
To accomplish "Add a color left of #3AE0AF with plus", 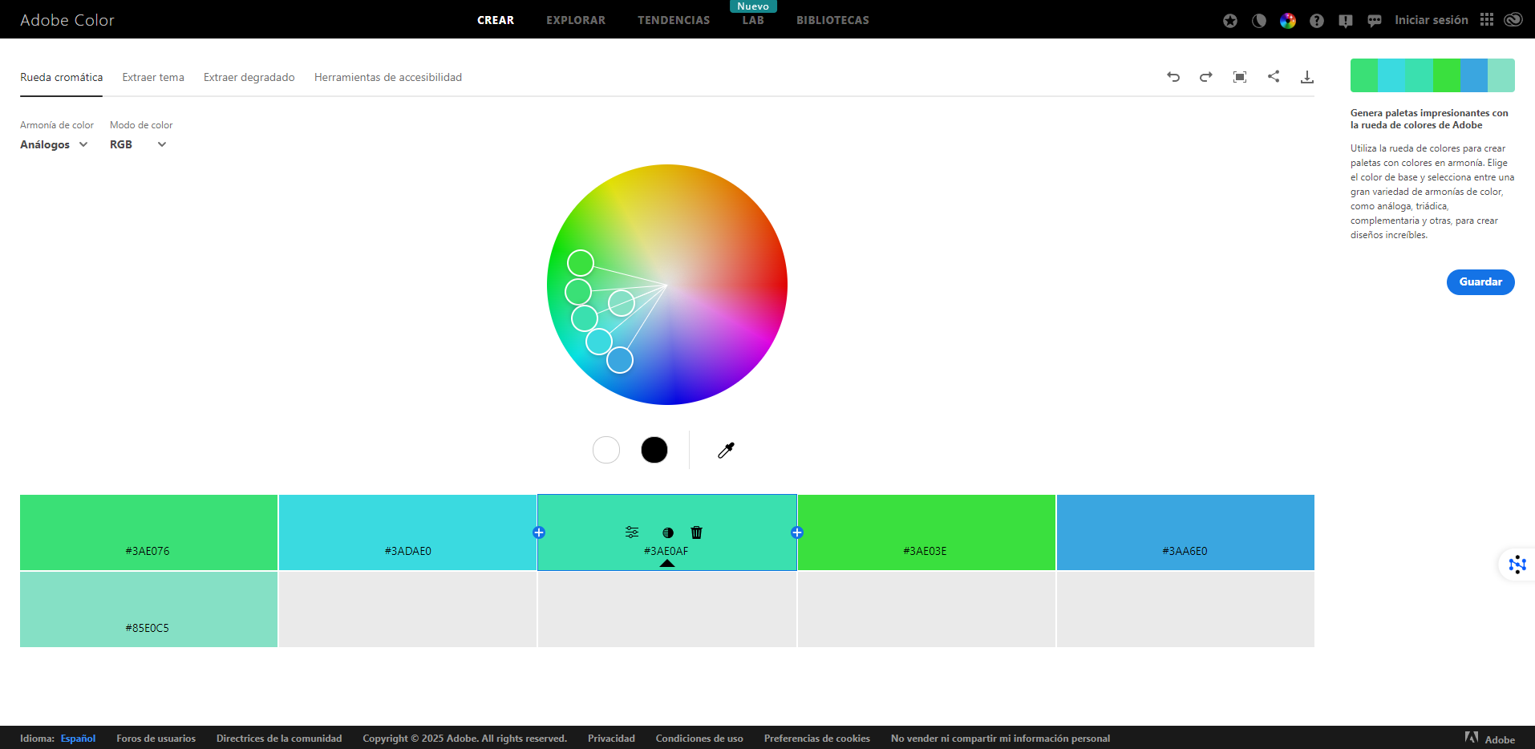I will [539, 532].
